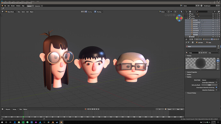Open the Edit menu
Image resolution: width=221 pixels, height=124 pixels.
click(x=9, y=6)
